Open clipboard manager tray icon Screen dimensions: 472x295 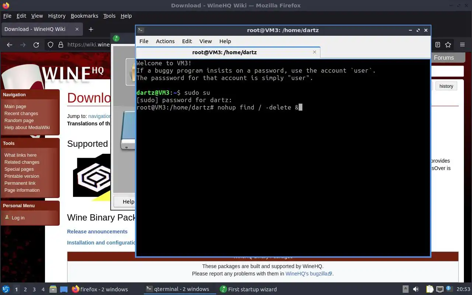430,289
